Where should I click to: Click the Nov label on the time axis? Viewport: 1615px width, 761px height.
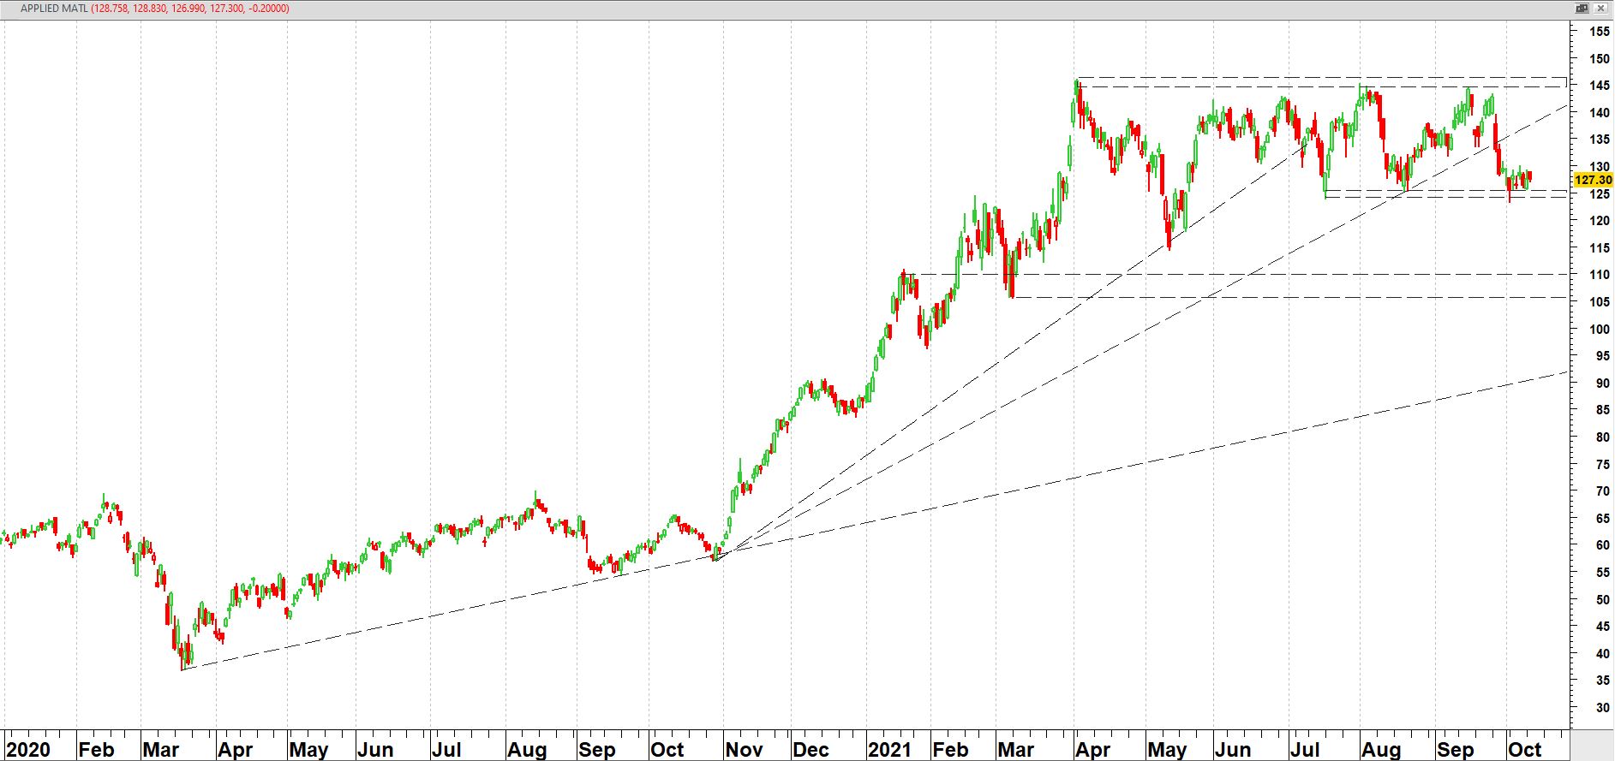coord(744,750)
